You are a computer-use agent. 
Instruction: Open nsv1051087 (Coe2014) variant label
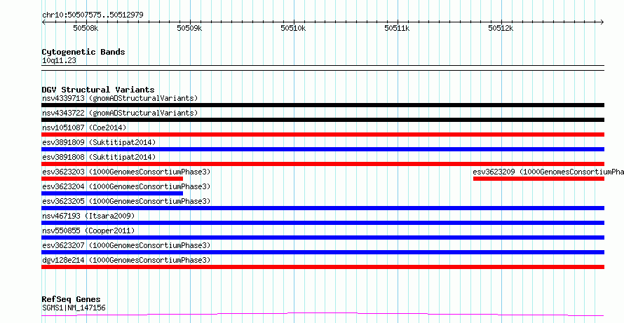(84, 128)
